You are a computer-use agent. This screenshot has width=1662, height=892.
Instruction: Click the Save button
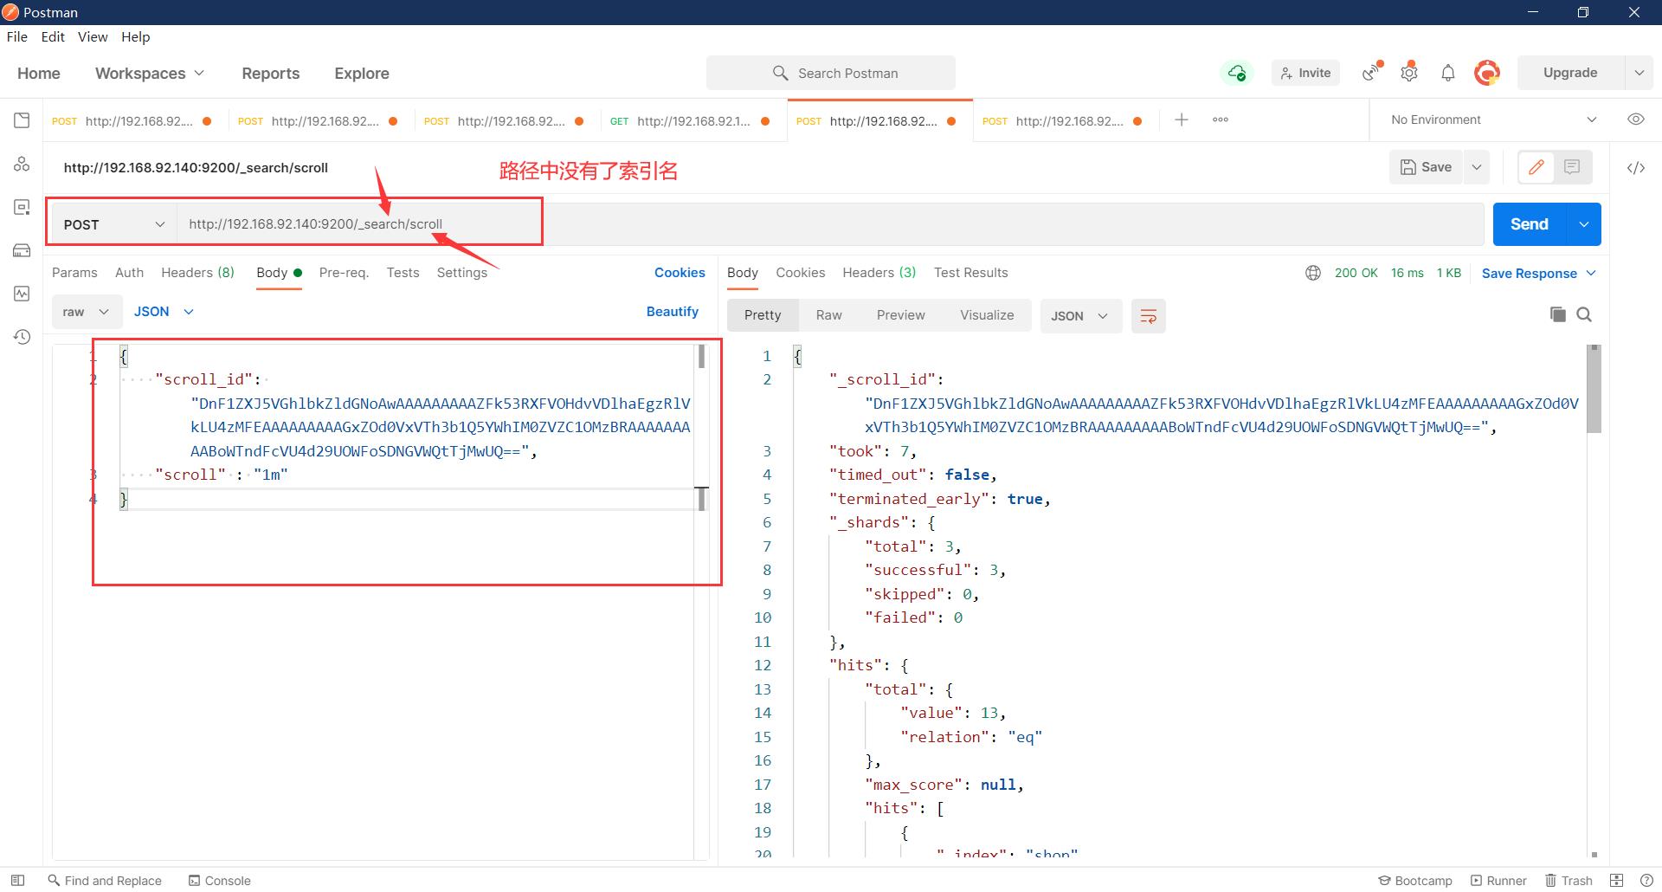pyautogui.click(x=1427, y=167)
